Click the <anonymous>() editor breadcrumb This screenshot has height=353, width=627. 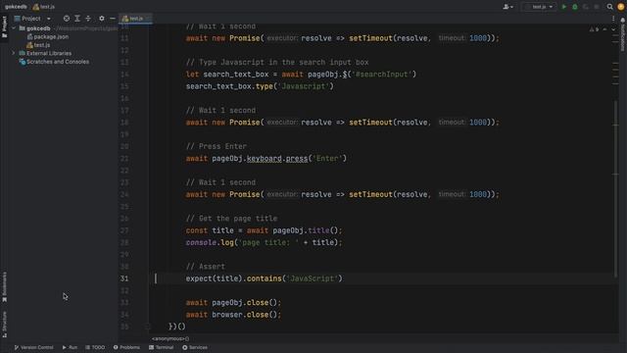[x=170, y=338]
